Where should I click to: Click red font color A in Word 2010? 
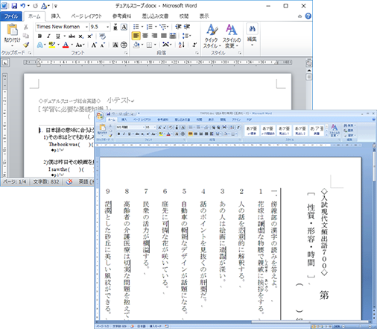click(66, 45)
